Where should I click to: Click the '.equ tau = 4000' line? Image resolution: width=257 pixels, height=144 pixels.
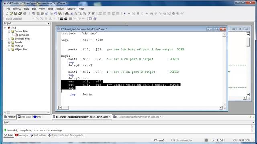82,40
